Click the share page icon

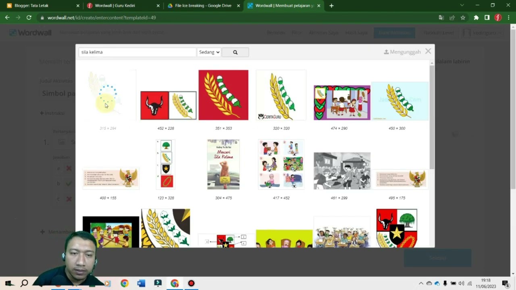point(452,18)
